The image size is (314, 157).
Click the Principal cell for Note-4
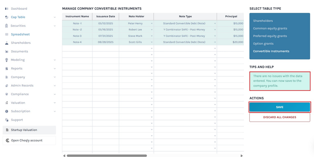coord(231,42)
